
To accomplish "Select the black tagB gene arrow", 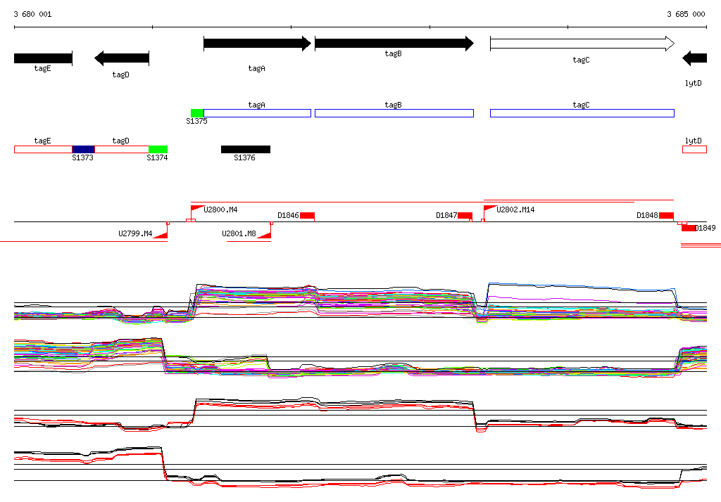I will (x=394, y=44).
